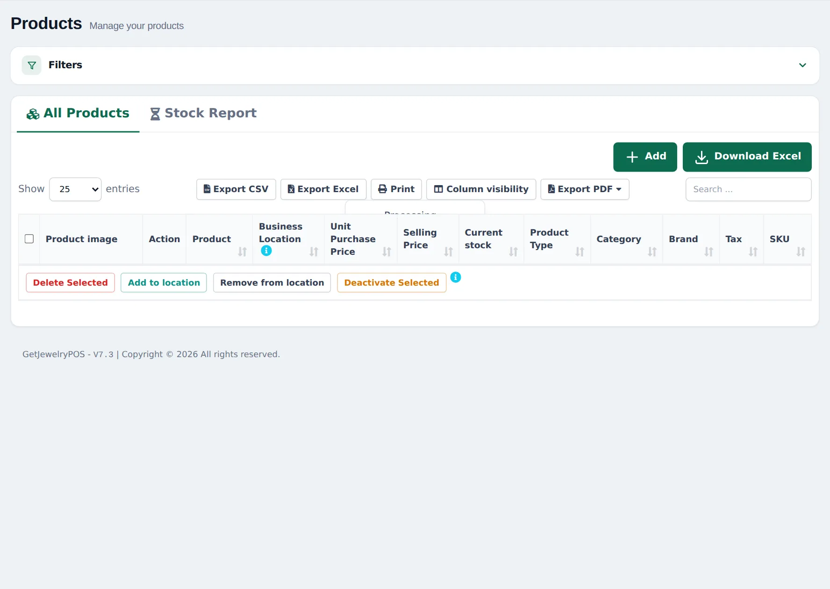The width and height of the screenshot is (830, 589).
Task: Focus the Search input field
Action: coord(748,189)
